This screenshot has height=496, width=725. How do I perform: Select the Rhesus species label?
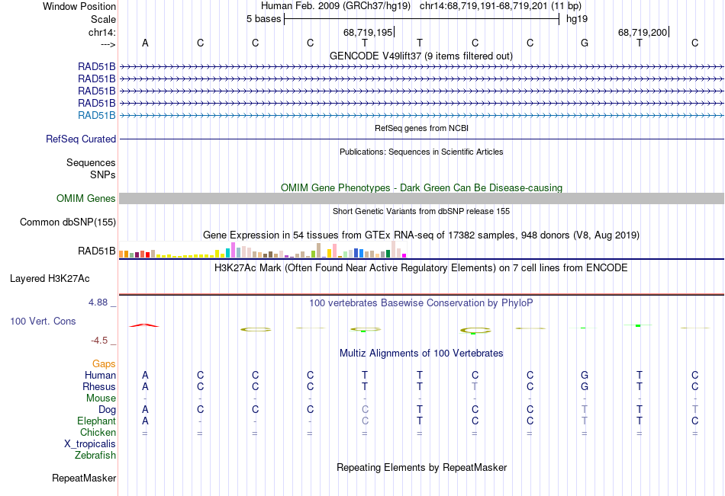(x=99, y=386)
